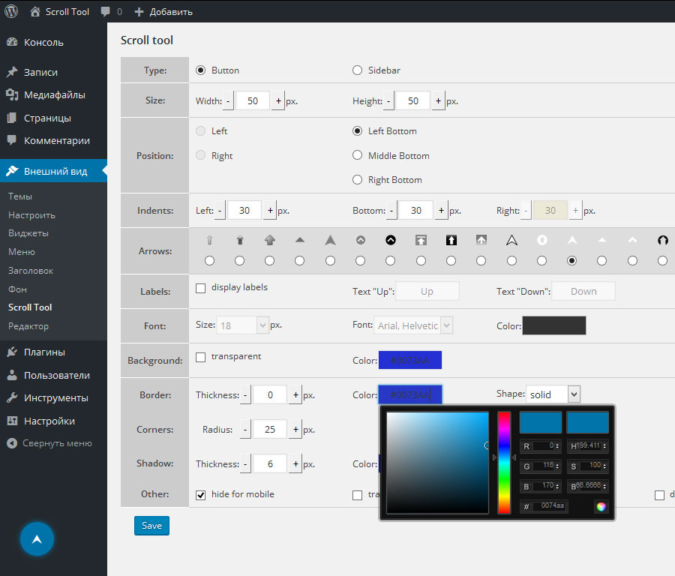Open the Виджеты submenu item
This screenshot has width=675, height=576.
click(28, 233)
